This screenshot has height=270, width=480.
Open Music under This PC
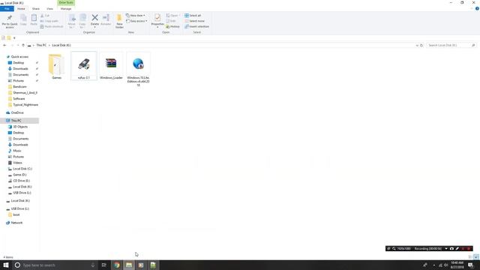tap(17, 151)
